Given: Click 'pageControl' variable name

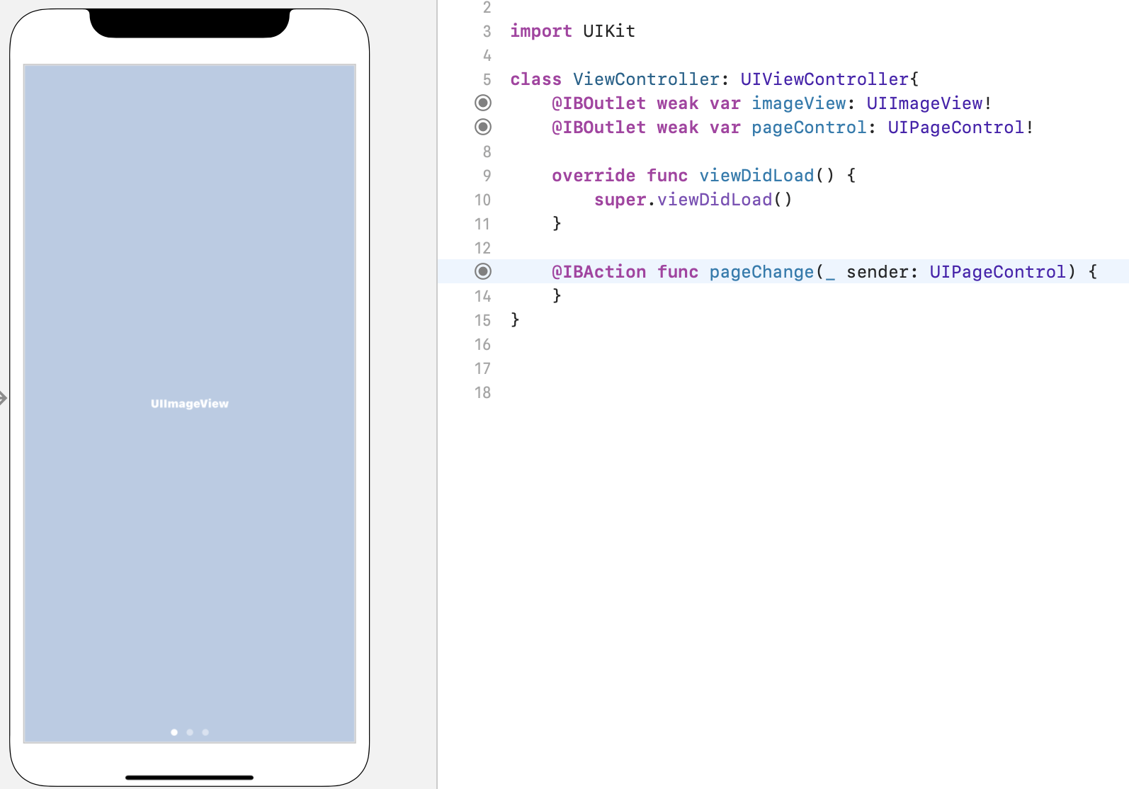Looking at the screenshot, I should pos(809,127).
